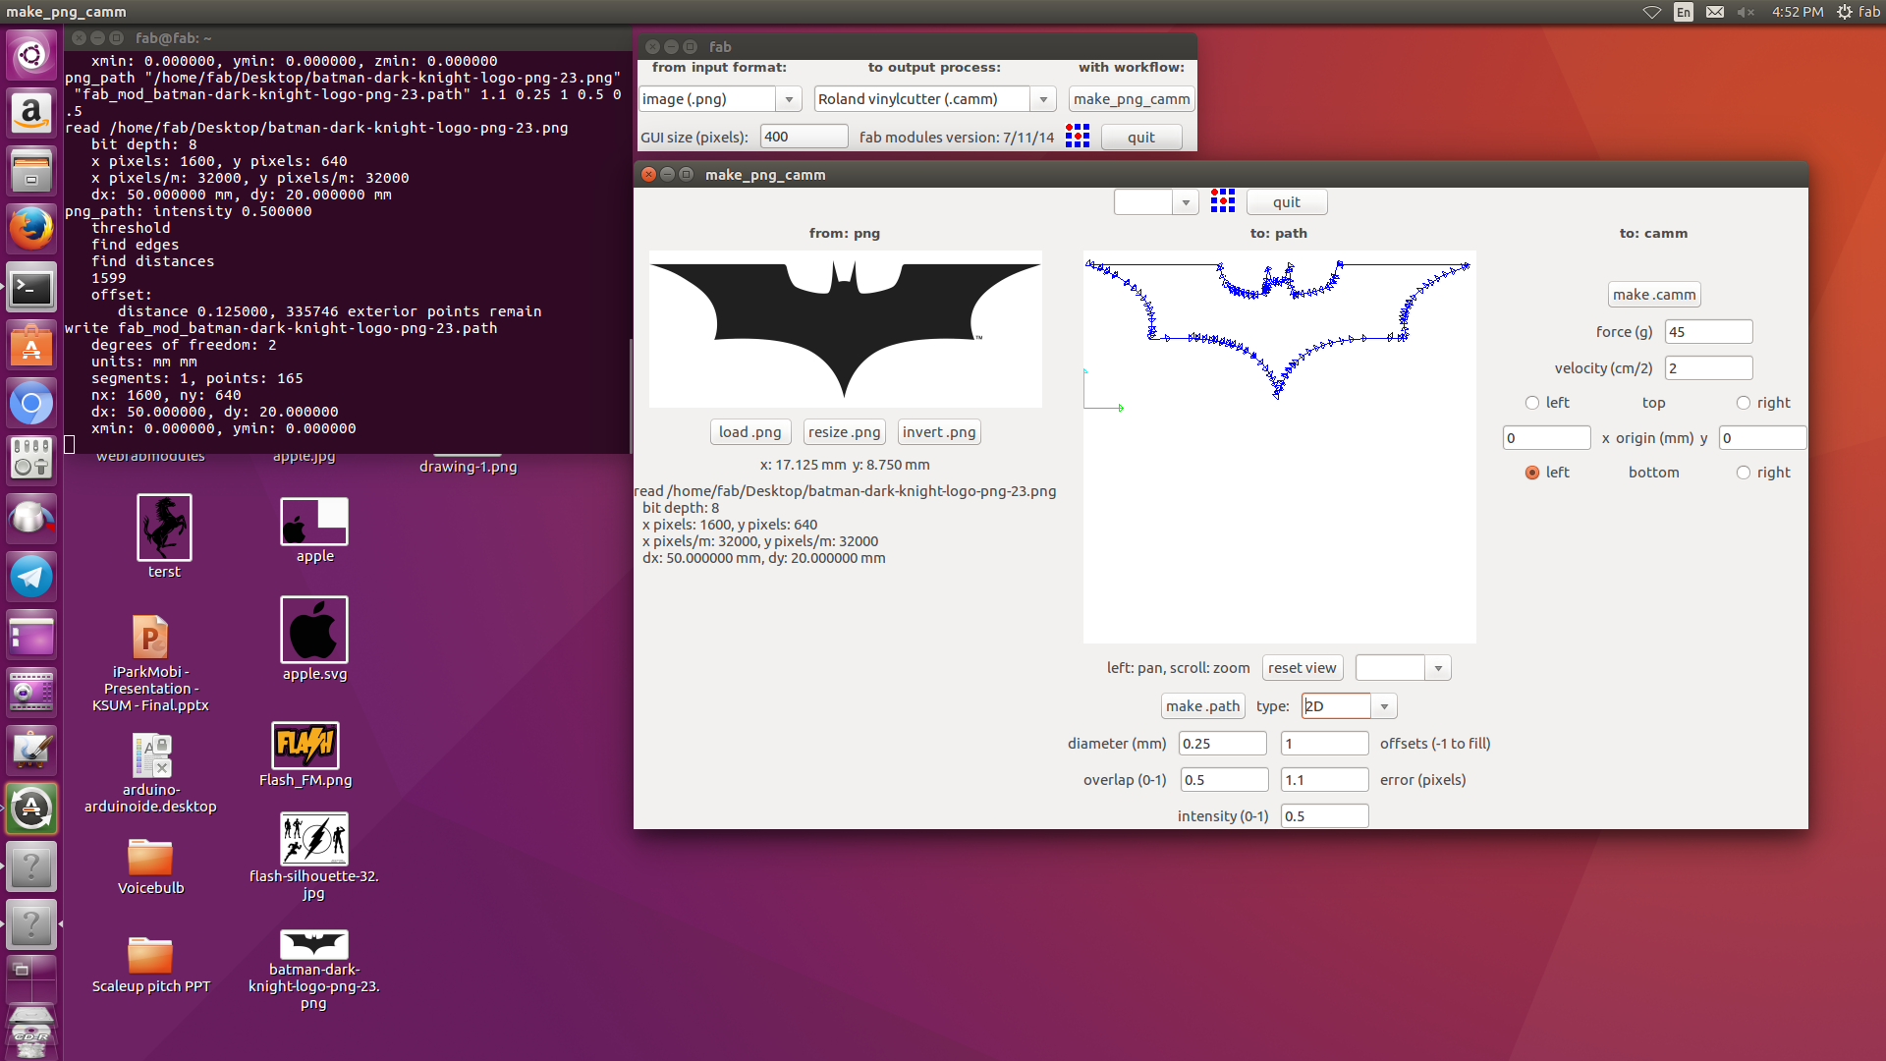The height and width of the screenshot is (1061, 1886).
Task: Click reset view button
Action: (x=1302, y=668)
